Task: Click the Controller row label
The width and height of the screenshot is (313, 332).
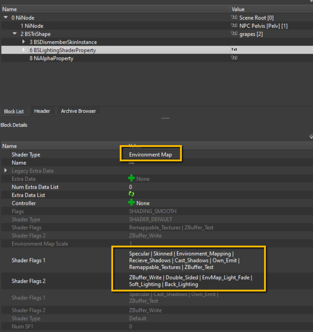Action: point(24,203)
